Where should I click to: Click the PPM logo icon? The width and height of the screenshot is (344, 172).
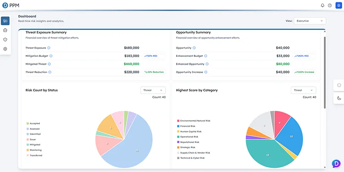(5, 6)
